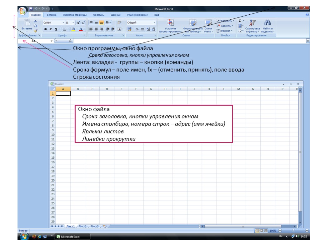320x240 pixels.
Task: Activate Format Painter brush icon
Action: click(x=36, y=31)
